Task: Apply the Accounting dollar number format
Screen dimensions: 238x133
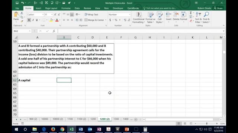Action: coord(110,20)
